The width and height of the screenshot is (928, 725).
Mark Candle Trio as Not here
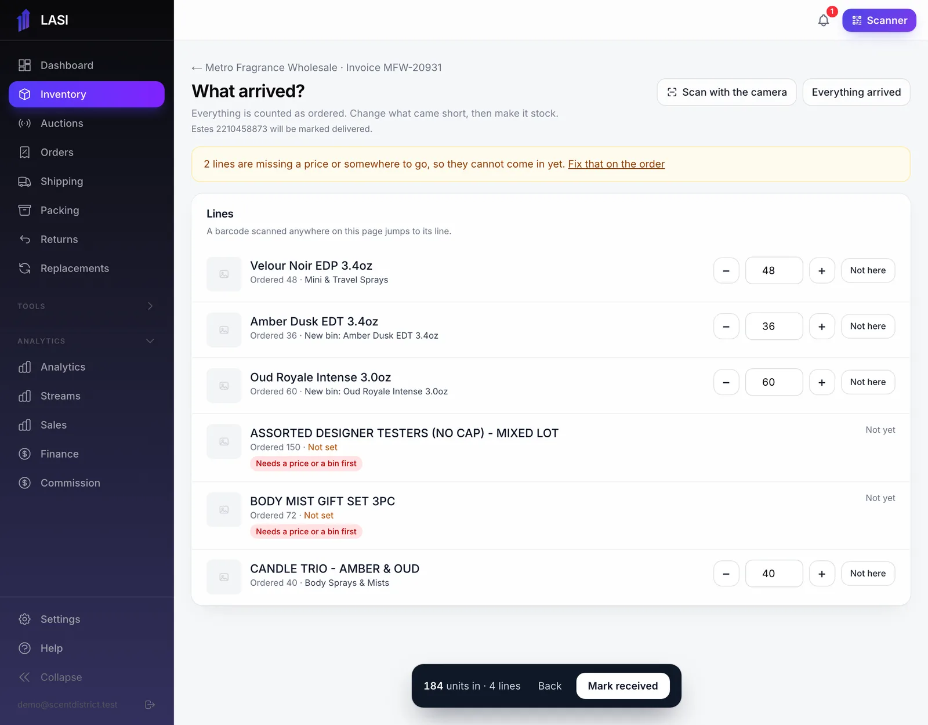(868, 574)
